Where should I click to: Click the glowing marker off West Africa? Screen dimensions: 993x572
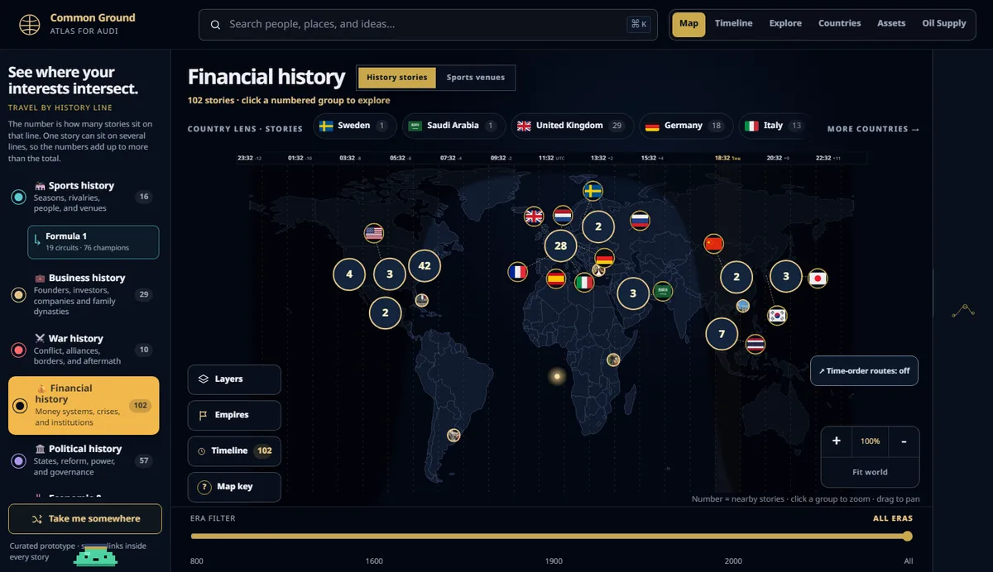click(556, 377)
